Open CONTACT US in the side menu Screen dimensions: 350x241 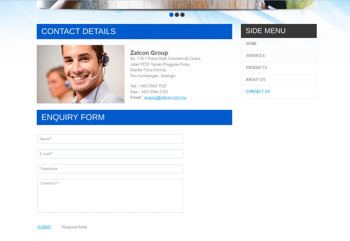point(279,92)
